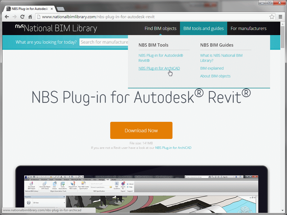The image size is (287, 215).
Task: Click the scrollbar down arrow
Action: (x=283, y=210)
